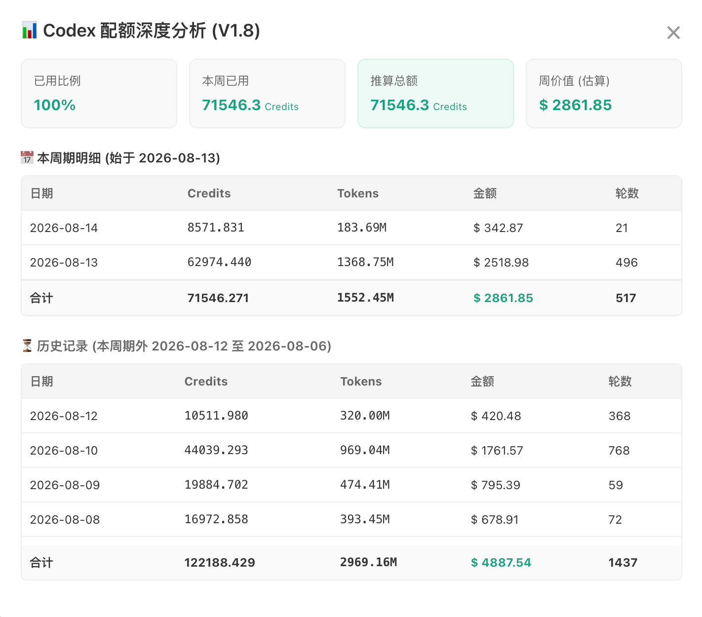Click tokens value 320.00M
The height and width of the screenshot is (617, 702).
365,416
